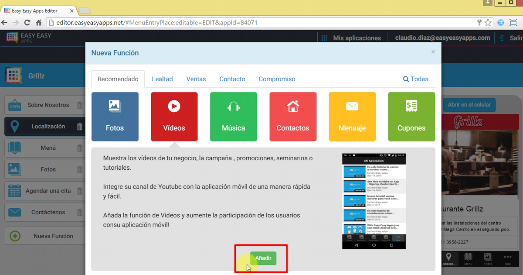Click the trash icon next to Localización
523x275 pixels.
tap(80, 127)
